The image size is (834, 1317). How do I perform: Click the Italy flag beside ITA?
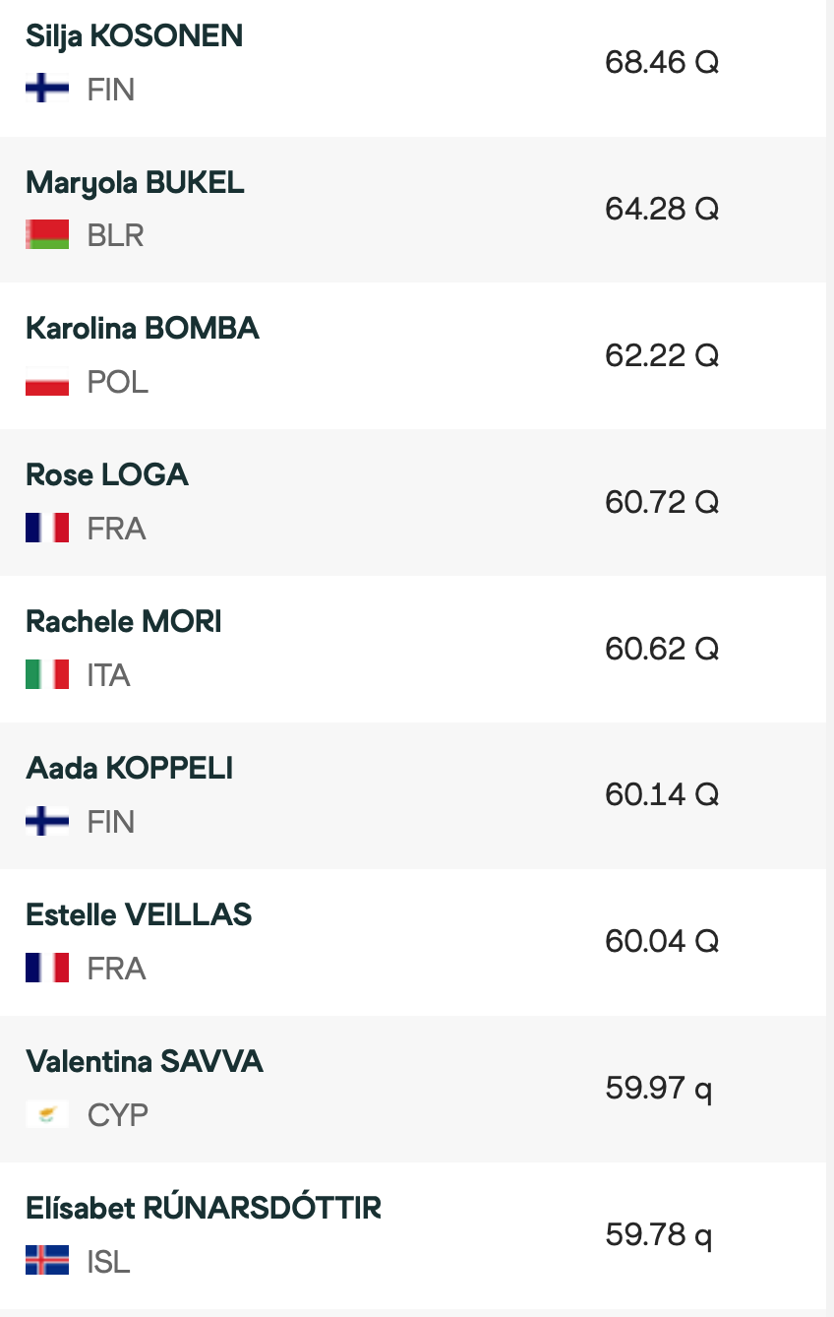[47, 675]
